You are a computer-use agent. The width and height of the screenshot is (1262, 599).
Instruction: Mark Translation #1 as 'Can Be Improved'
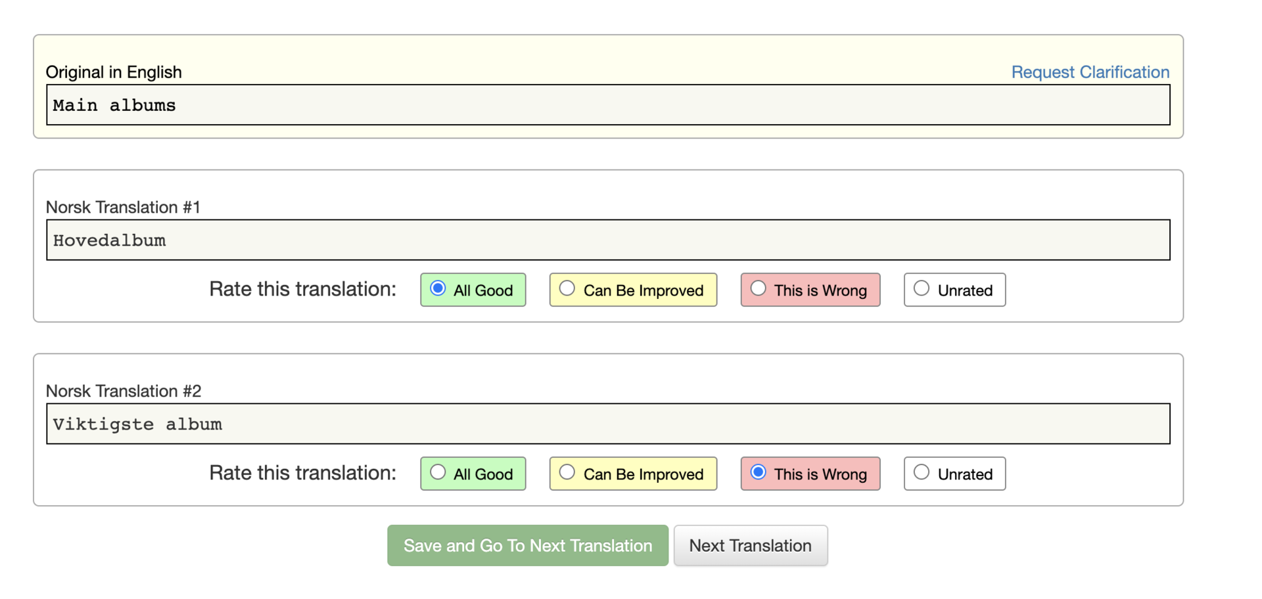[x=567, y=289]
